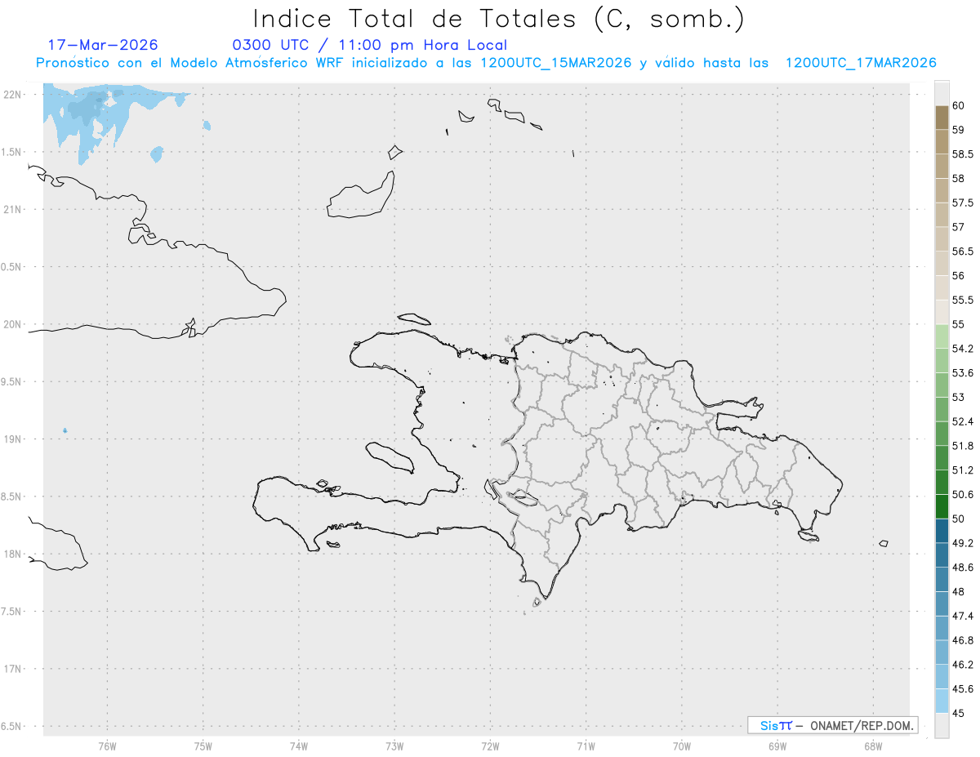980x757 pixels.
Task: Click the "18N" latitude label
Action: coord(14,554)
